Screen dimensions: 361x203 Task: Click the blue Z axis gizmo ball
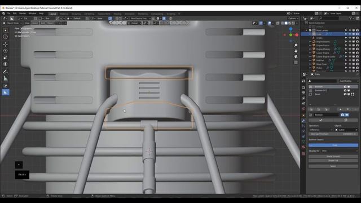pyautogui.click(x=291, y=29)
